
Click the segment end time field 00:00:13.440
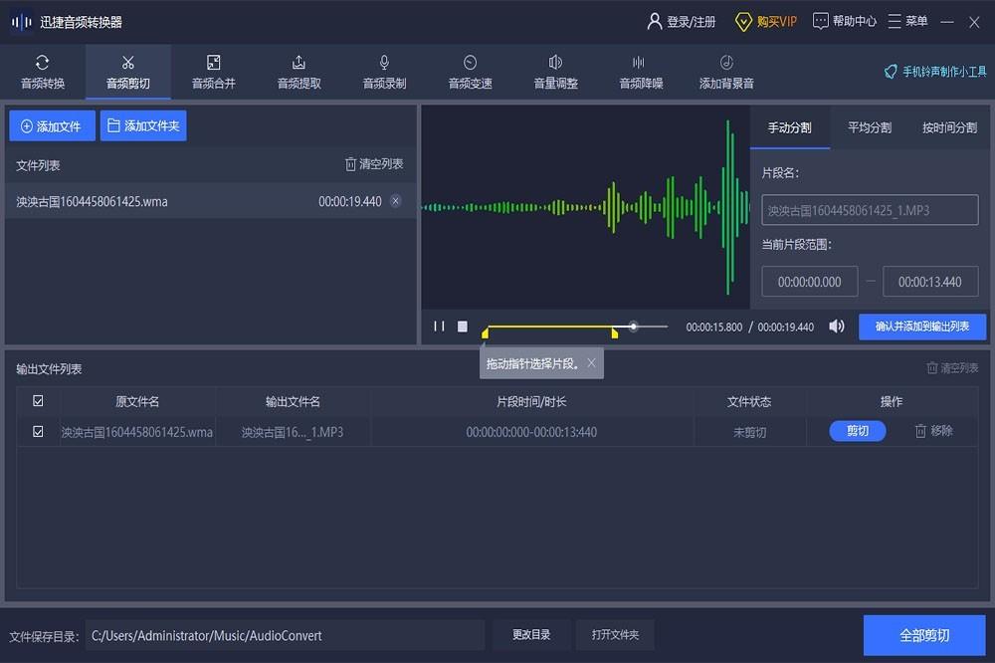[930, 282]
